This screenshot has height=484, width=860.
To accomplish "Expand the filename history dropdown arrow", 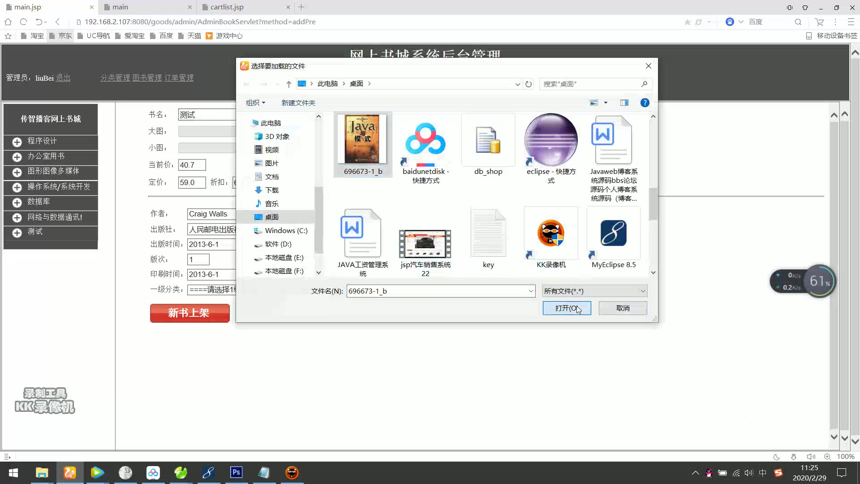I will [531, 291].
